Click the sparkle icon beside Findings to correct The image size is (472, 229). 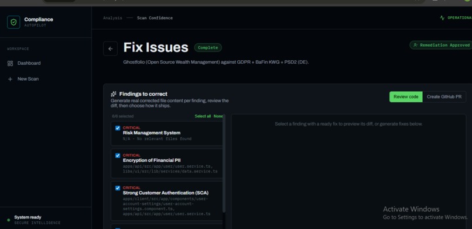tap(114, 94)
